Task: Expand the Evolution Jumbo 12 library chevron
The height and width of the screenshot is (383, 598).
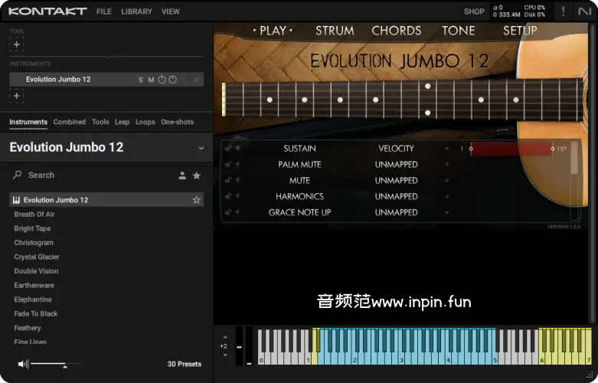Action: coord(201,148)
